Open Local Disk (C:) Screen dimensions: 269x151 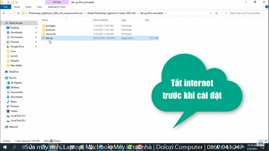(18, 116)
